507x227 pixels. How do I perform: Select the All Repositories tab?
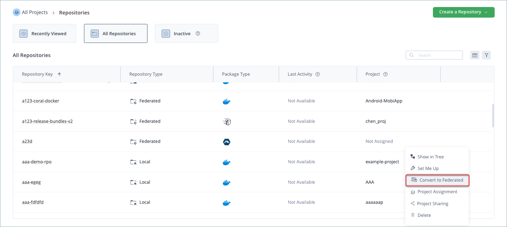tap(116, 33)
